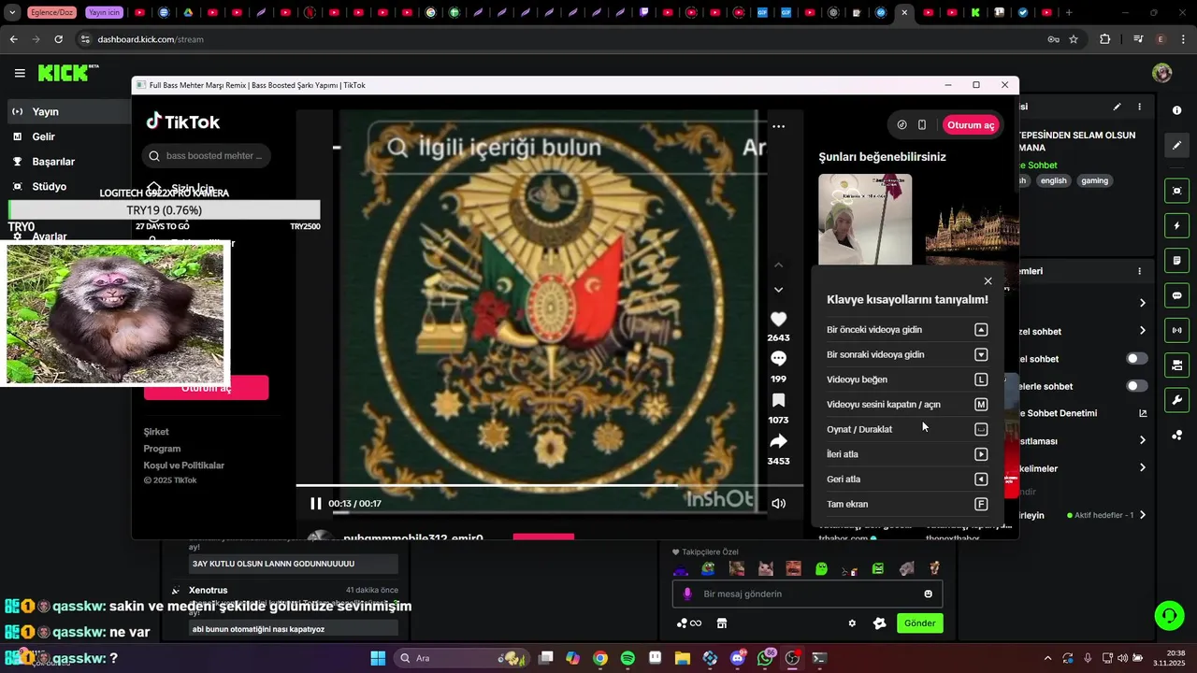Screen dimensions: 1197x673
Task: Expand the Aktif hedefler row chevron
Action: [x=1143, y=515]
